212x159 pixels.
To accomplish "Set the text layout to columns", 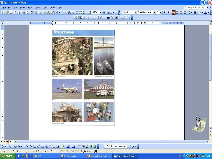I will [85, 13].
